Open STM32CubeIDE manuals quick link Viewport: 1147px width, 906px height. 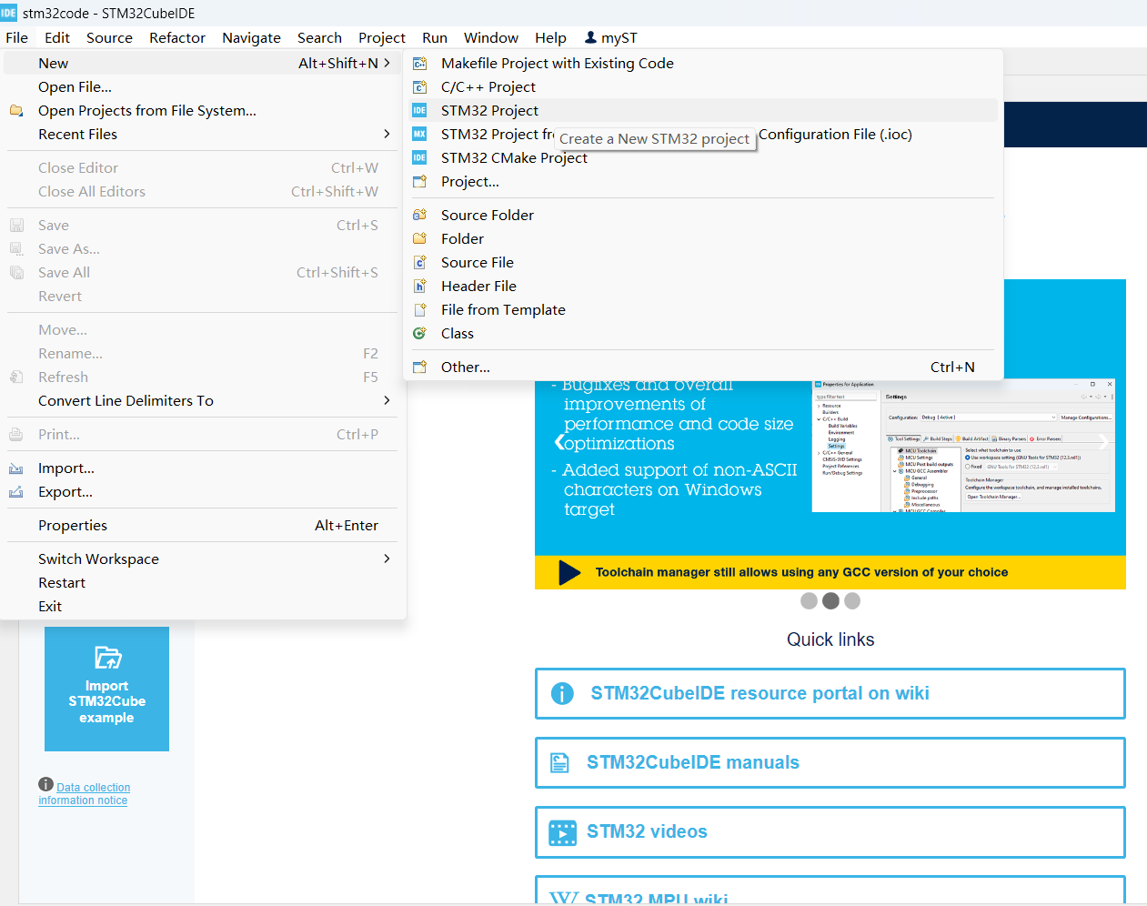click(x=830, y=762)
